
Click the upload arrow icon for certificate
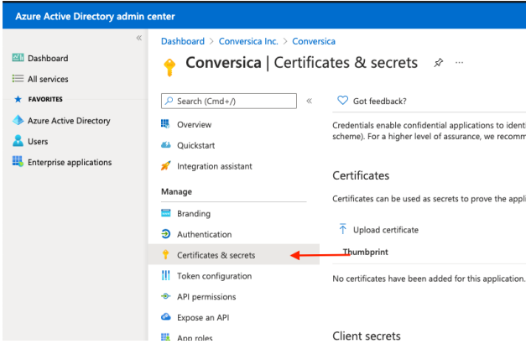click(x=342, y=229)
